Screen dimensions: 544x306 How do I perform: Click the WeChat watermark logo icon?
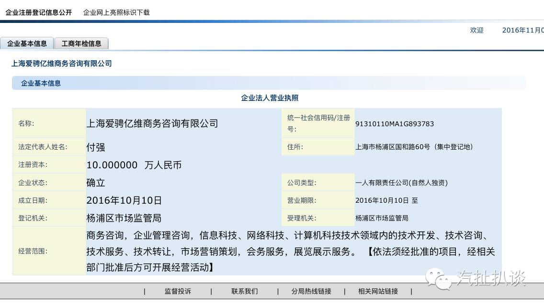[x=436, y=278]
